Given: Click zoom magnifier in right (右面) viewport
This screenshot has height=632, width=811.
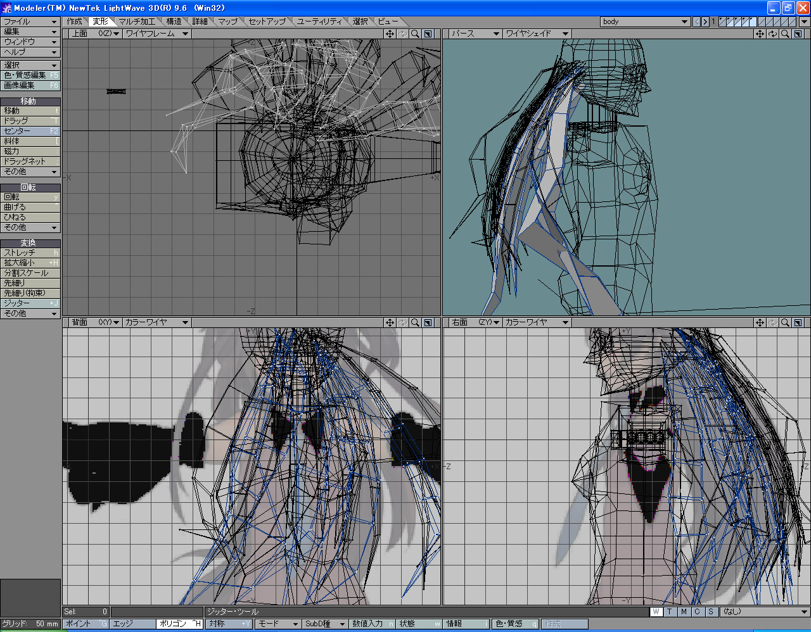Looking at the screenshot, I should [785, 322].
